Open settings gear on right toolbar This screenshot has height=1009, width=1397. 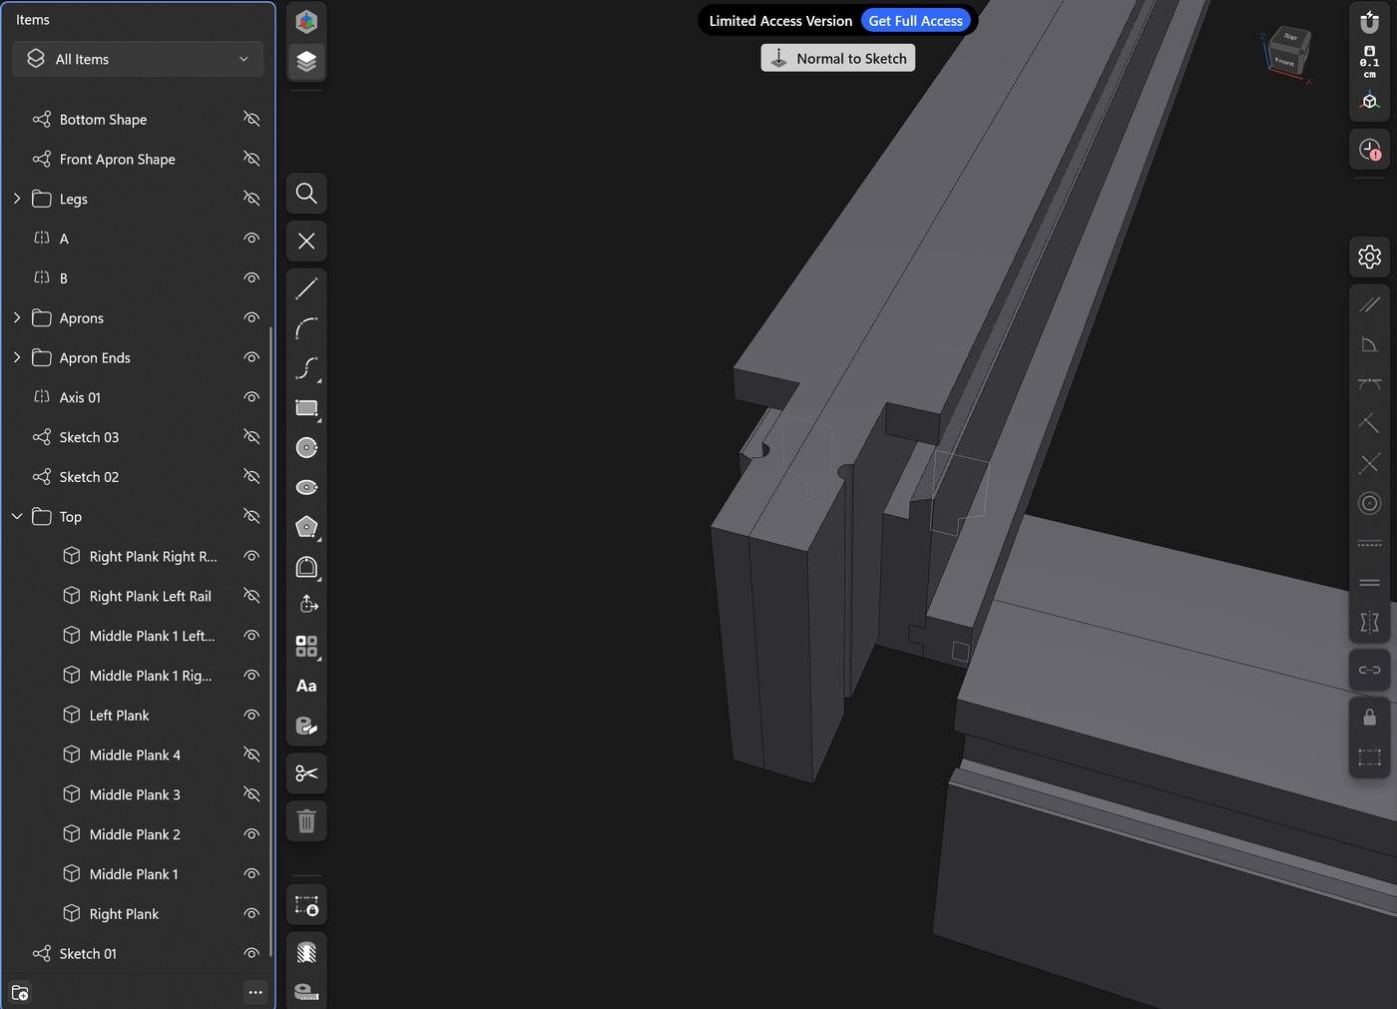(1370, 256)
